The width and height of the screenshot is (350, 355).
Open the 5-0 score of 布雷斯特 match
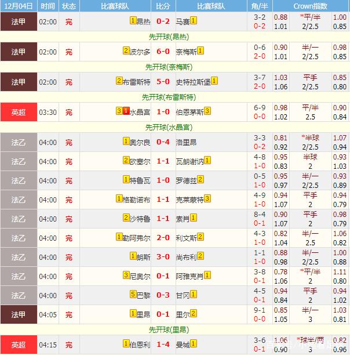pyautogui.click(x=163, y=82)
